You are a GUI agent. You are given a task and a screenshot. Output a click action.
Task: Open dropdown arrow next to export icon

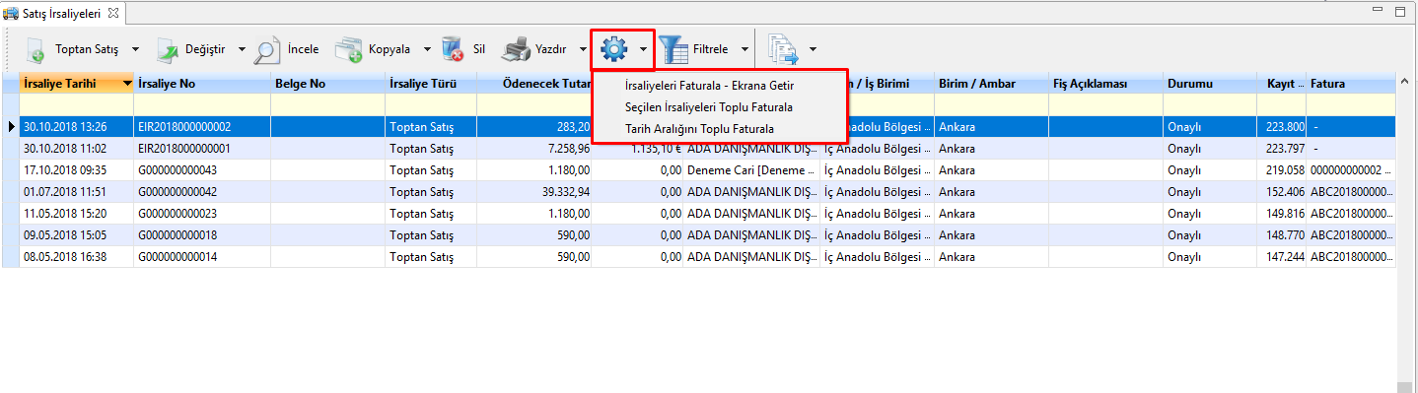[x=814, y=48]
